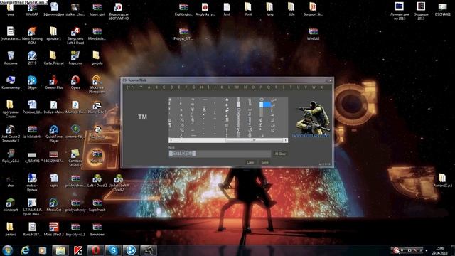455x256 pixels.
Task: Select letter X in the alphabet row
Action: pos(321,87)
